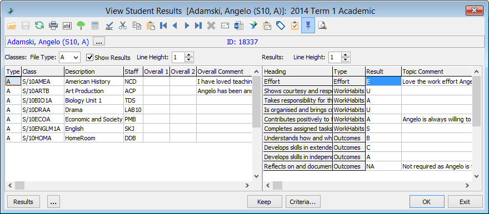
Task: Export via the Word document icon
Action: (239, 26)
